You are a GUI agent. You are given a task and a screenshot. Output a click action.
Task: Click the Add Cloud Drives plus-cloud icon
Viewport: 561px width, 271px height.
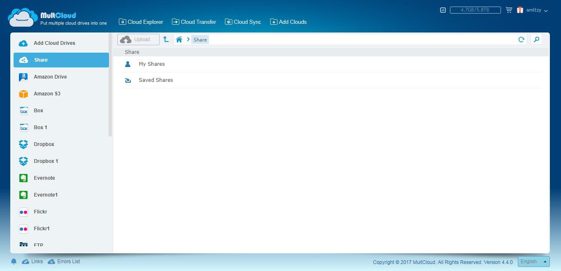tap(23, 43)
